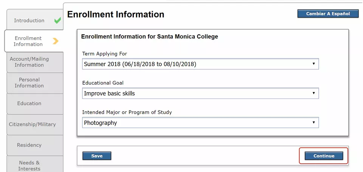Click the Educational Goal label
The width and height of the screenshot is (363, 172).
coord(103,83)
